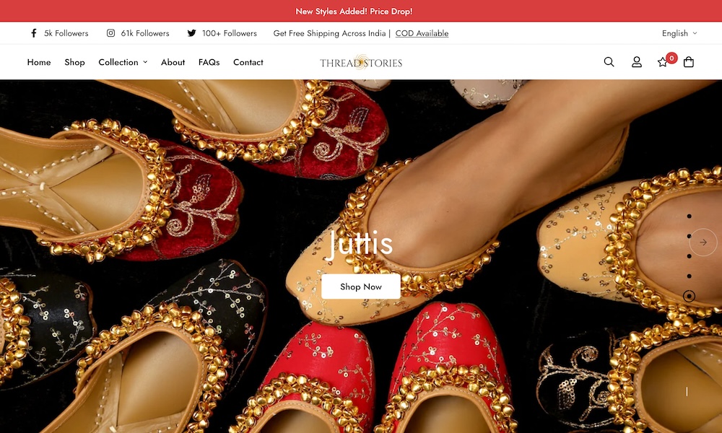
Task: Open the FAQs menu item
Action: (209, 62)
